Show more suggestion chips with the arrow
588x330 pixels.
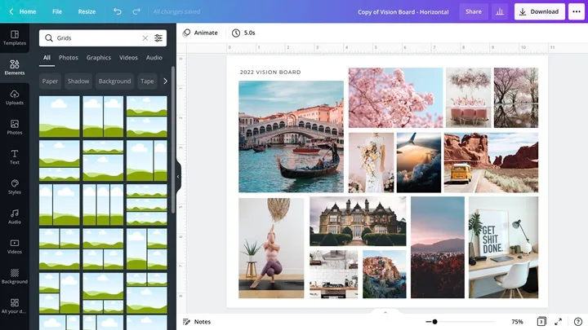click(165, 81)
